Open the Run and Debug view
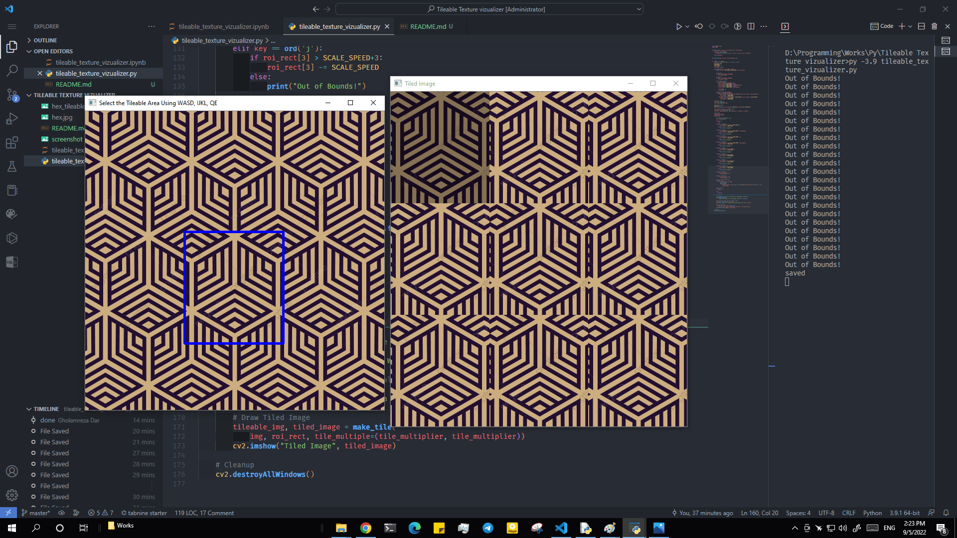Viewport: 957px width, 538px height. (x=12, y=119)
